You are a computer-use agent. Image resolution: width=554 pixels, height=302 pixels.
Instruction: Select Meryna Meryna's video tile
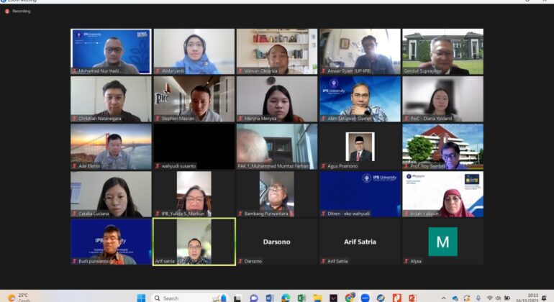click(277, 99)
